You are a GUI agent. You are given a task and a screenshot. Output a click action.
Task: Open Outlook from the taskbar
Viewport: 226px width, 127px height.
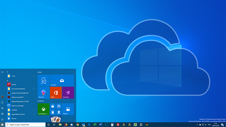coord(83,125)
